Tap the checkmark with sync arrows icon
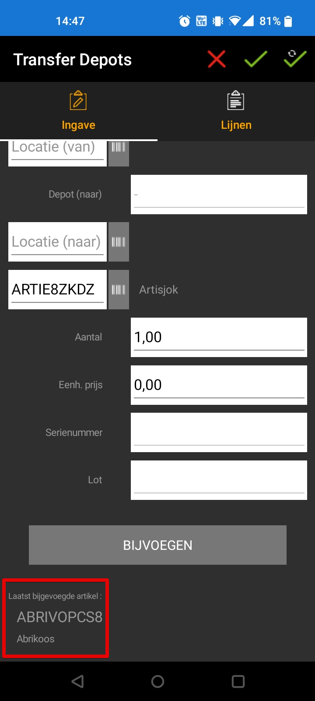 point(295,58)
